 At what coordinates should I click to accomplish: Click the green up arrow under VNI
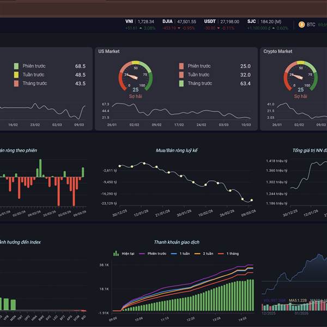[141, 28]
